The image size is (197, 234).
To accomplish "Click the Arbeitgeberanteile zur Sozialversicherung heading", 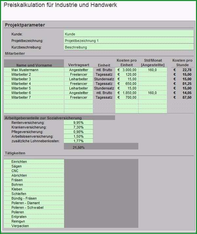I will click(x=43, y=118).
